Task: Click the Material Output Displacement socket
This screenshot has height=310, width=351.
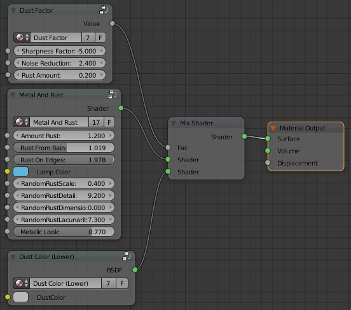Action: (268, 163)
